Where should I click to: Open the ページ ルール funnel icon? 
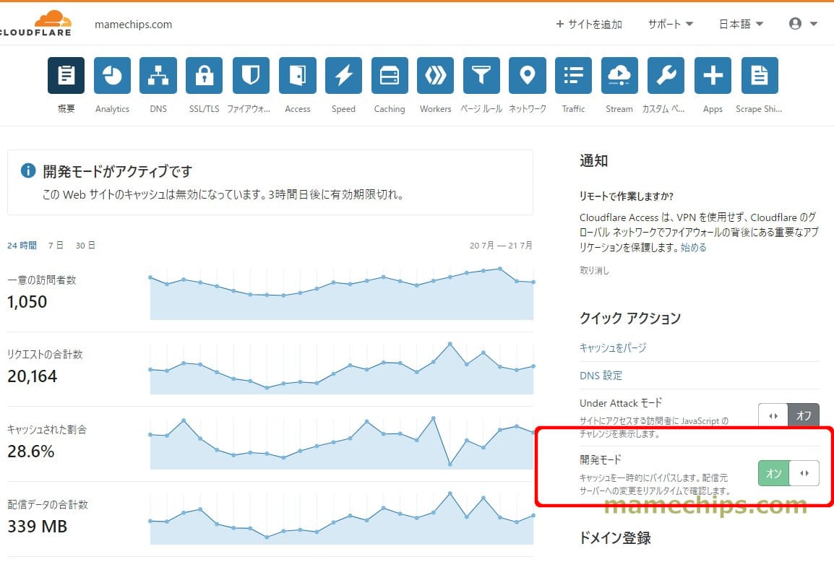coord(481,76)
